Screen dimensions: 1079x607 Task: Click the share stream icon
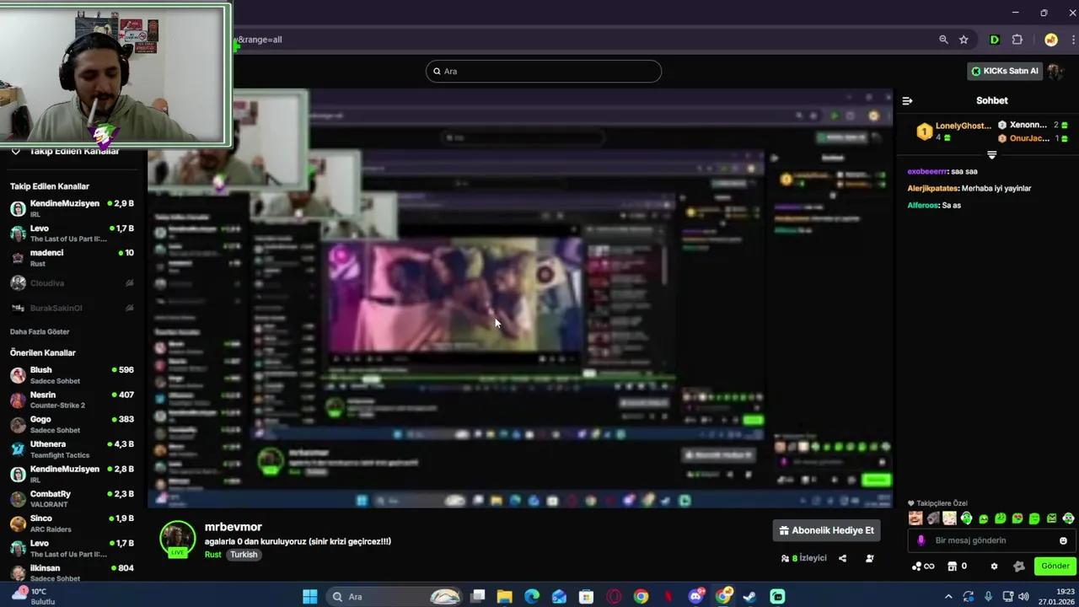(x=842, y=558)
